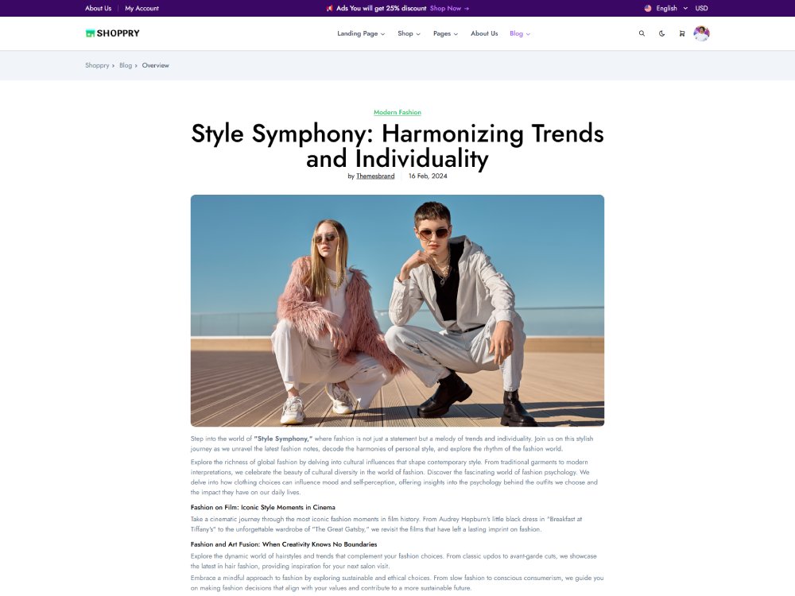Open the Modern Fashion category link
Viewport: 795px width, 596px height.
[x=397, y=112]
